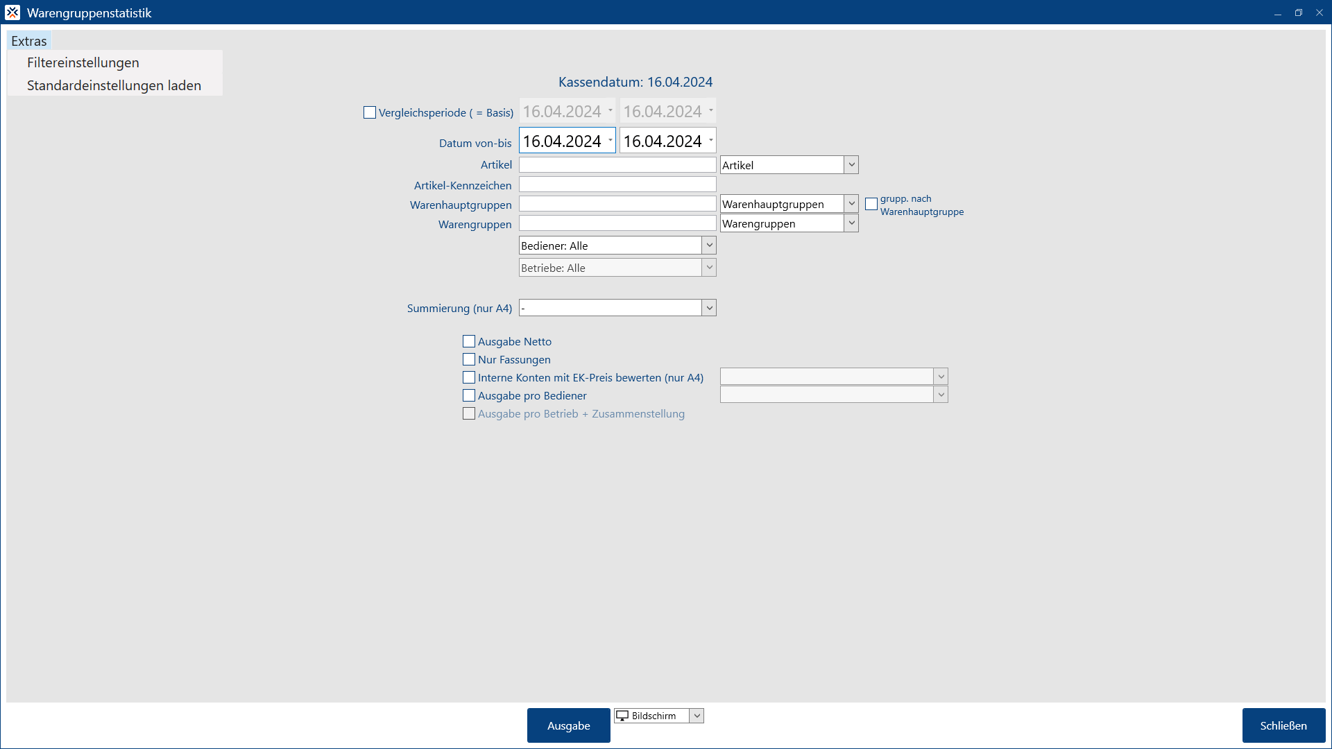Click the Bildschirm monitor icon

(622, 716)
